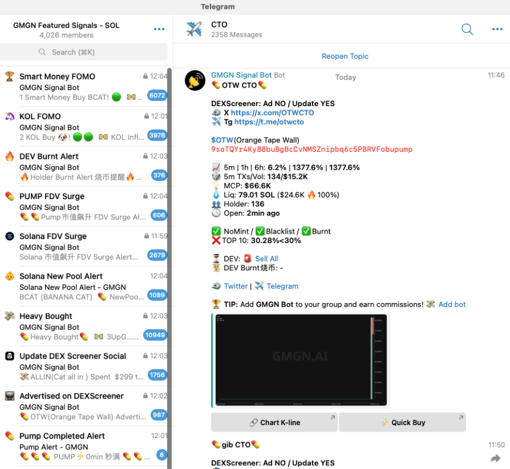Screen dimensions: 510x469
Task: Open the PUMP FDV Surge topic
Action: pyautogui.click(x=86, y=206)
